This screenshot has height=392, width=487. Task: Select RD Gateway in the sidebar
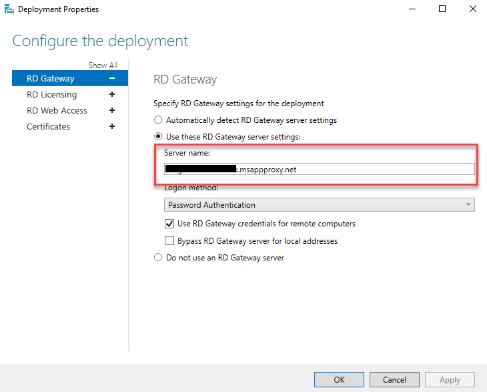(51, 78)
